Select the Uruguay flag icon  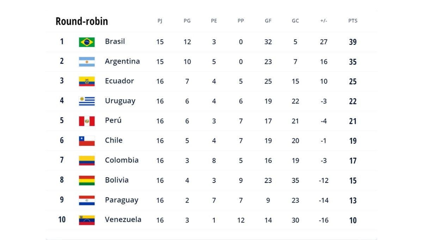(x=87, y=101)
